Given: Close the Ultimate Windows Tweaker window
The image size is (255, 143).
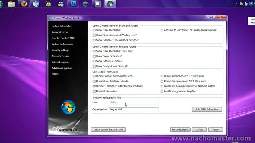Looking at the screenshot, I should click(x=222, y=17).
